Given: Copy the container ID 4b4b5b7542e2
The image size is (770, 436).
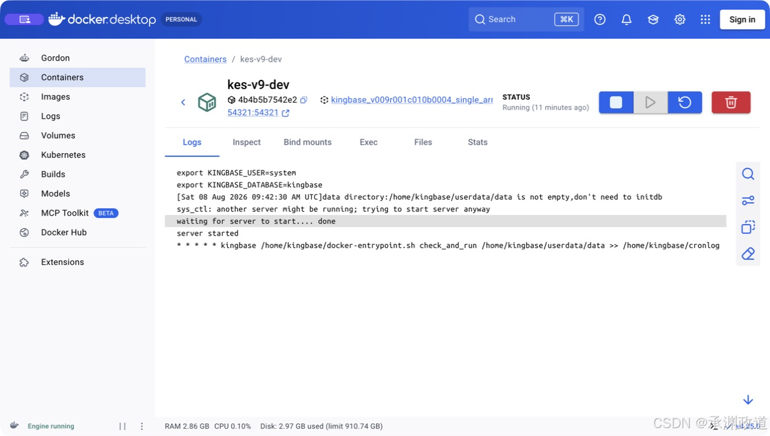Looking at the screenshot, I should tap(304, 100).
